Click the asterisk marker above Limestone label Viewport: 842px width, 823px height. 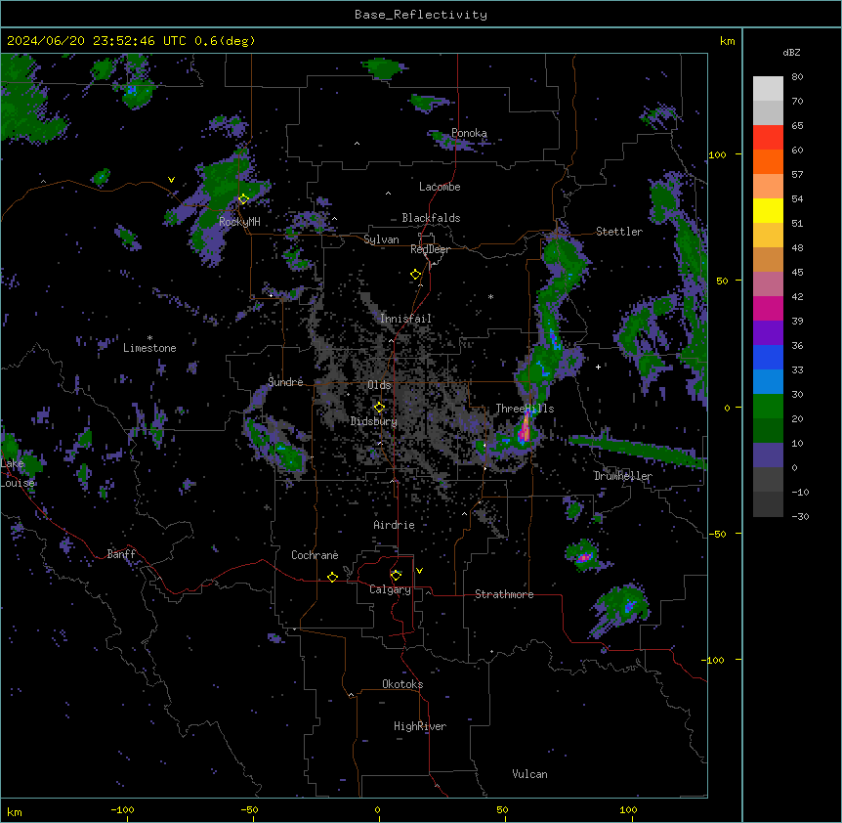point(149,338)
